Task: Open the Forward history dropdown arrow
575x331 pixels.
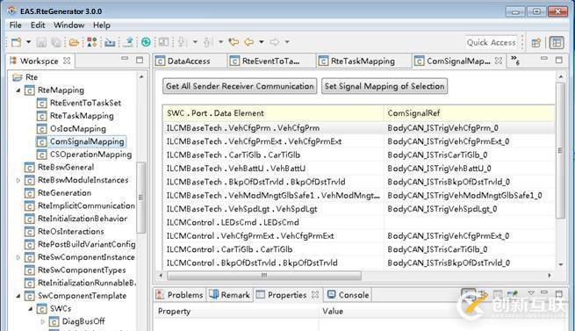Action: [x=287, y=42]
